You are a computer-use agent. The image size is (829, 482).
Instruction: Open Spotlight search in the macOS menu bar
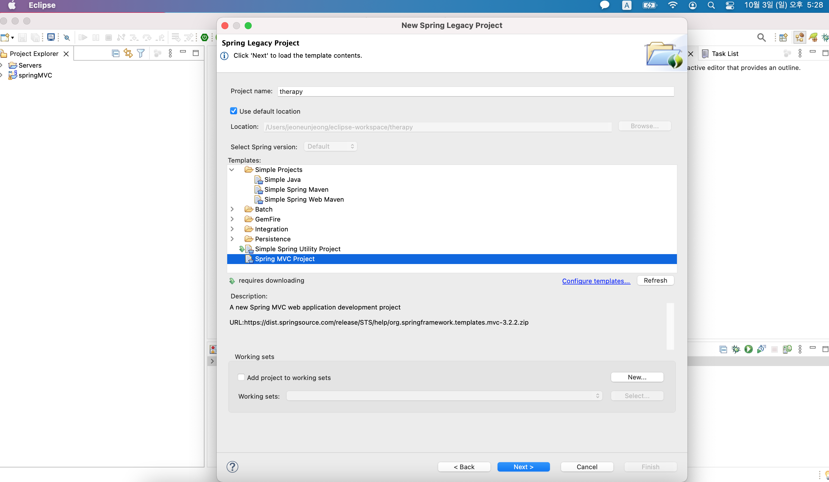tap(711, 6)
